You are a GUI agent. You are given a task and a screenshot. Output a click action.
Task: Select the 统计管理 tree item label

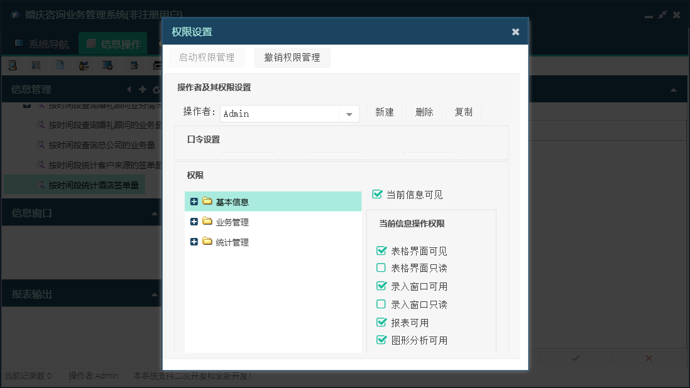click(x=232, y=242)
